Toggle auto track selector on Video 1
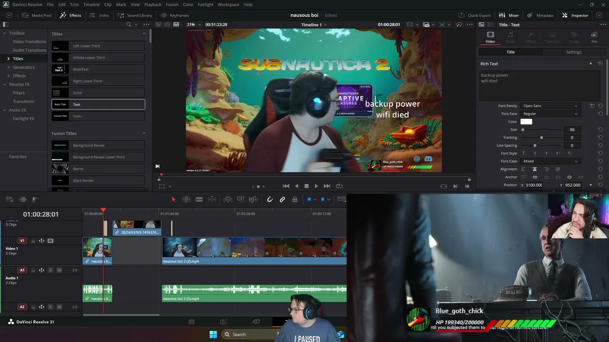609x342 pixels. (41, 241)
